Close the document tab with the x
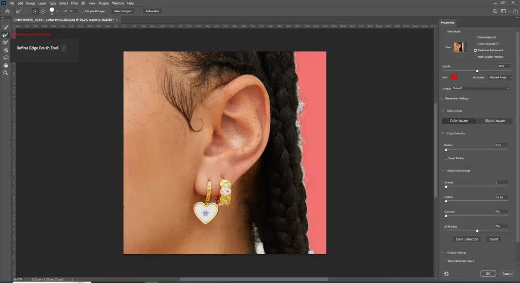This screenshot has height=283, width=520. tap(117, 20)
